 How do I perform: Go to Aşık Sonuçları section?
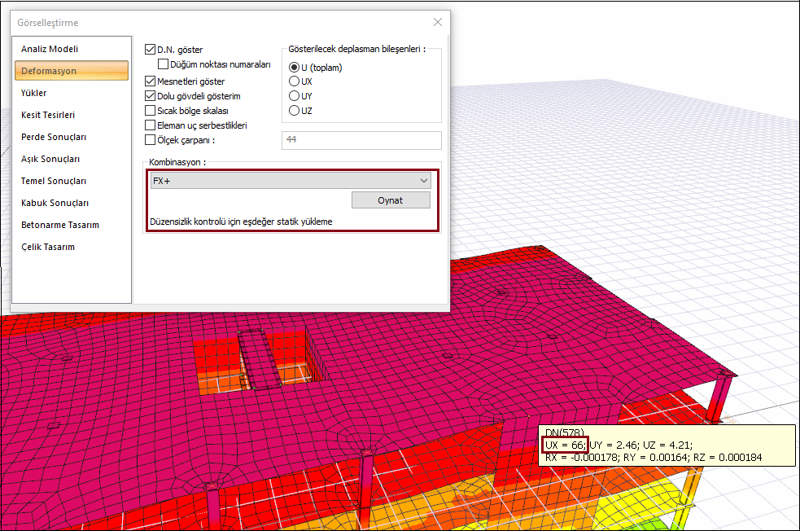(50, 159)
